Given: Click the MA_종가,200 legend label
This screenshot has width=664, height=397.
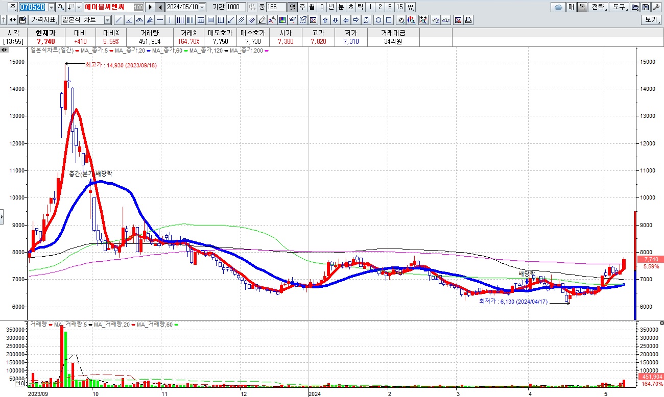Looking at the screenshot, I should 248,51.
